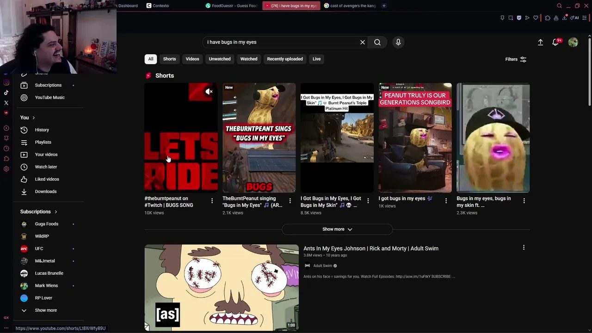Click the pinboard pin icon in toolbar
592x333 pixels.
pos(502,18)
